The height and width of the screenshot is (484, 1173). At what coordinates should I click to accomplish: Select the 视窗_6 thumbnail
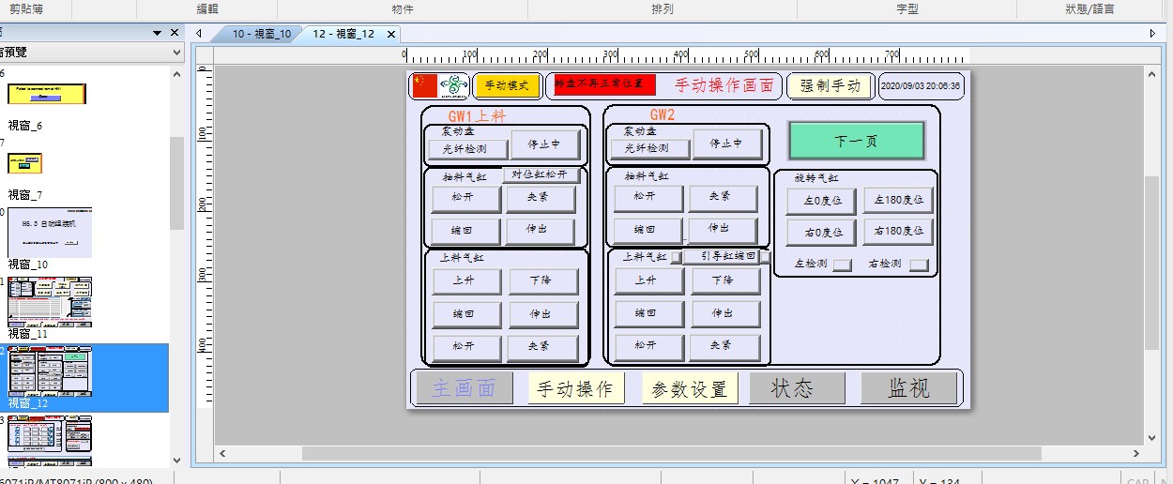pyautogui.click(x=47, y=94)
